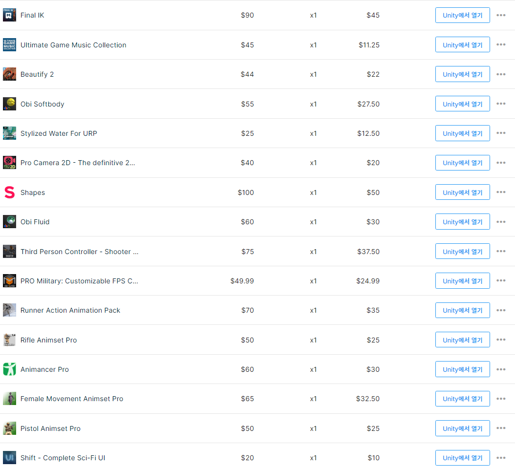Select the Shapes asset name
Screen dimensions: 515x470
pyautogui.click(x=33, y=192)
